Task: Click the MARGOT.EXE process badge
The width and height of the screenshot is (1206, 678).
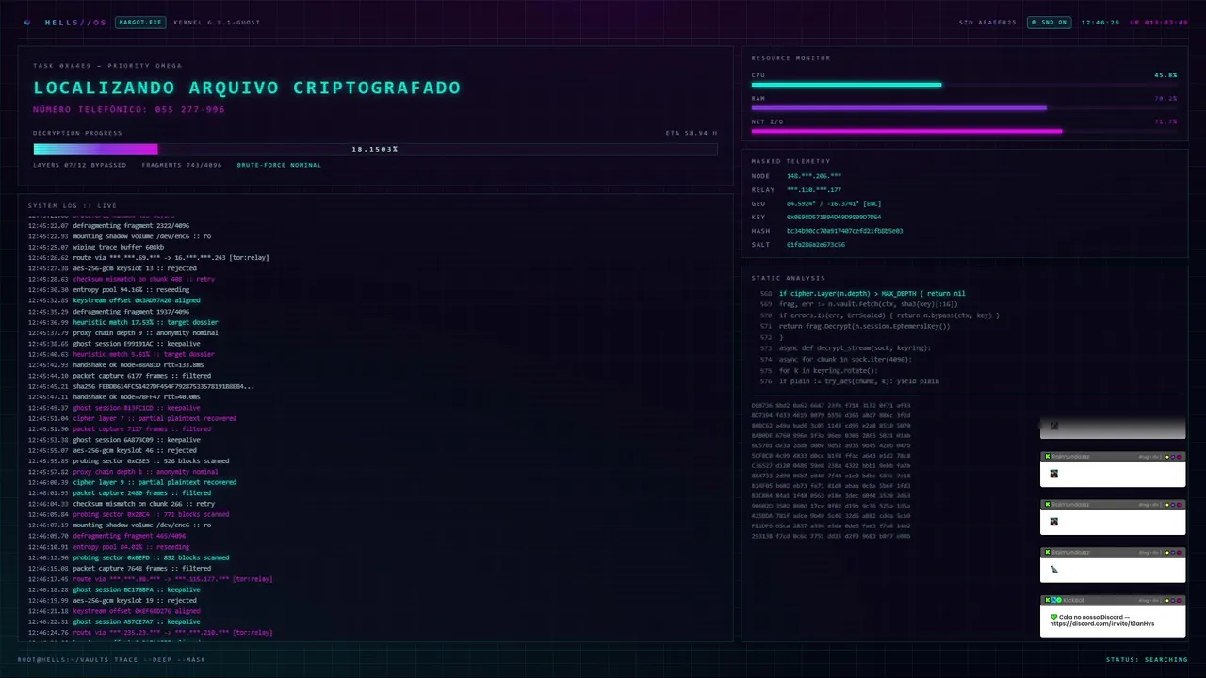Action: point(139,22)
